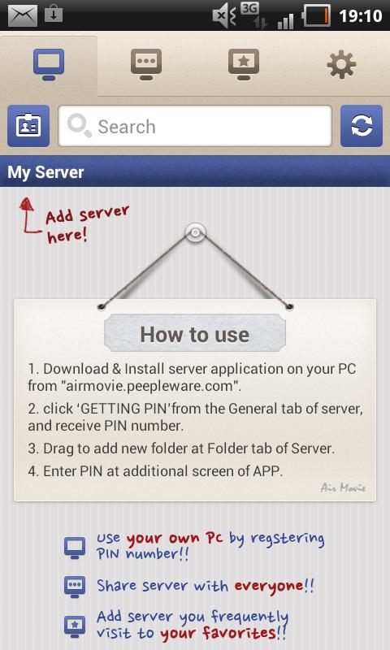Tap the download notification icon in status bar
Image resolution: width=390 pixels, height=650 pixels.
click(54, 14)
